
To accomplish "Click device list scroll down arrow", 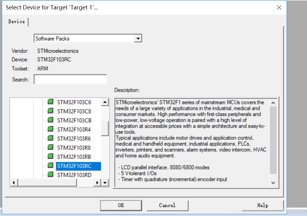I will [105, 183].
